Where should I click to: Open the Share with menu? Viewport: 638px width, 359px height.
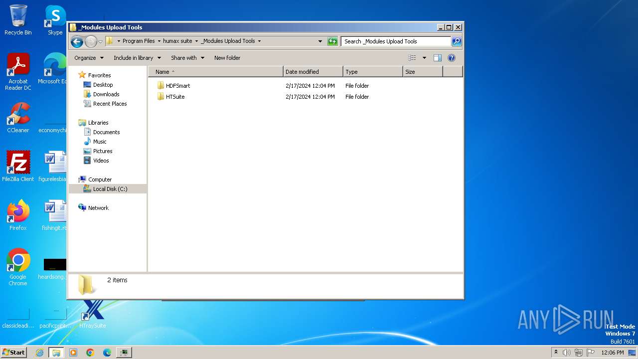tap(187, 58)
